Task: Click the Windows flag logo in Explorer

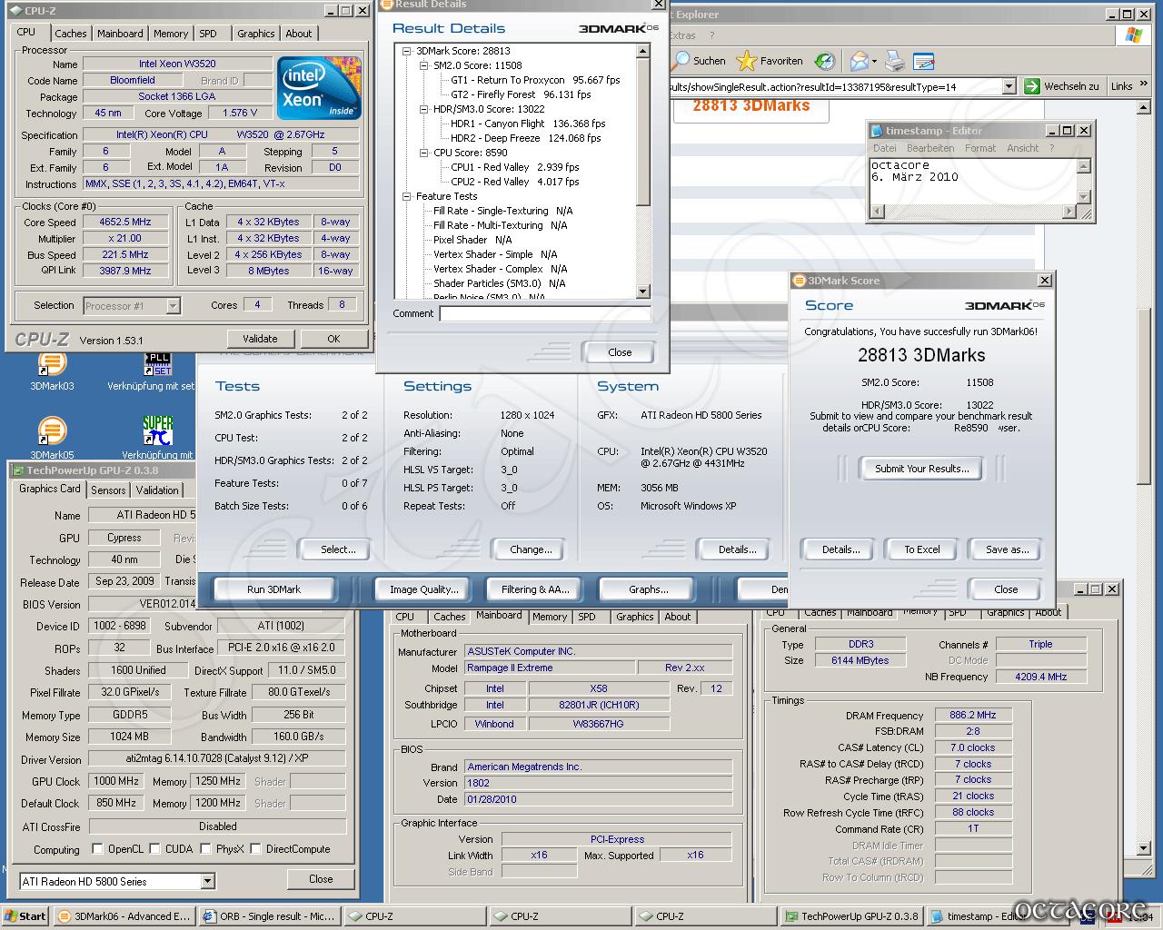Action: [x=1133, y=35]
